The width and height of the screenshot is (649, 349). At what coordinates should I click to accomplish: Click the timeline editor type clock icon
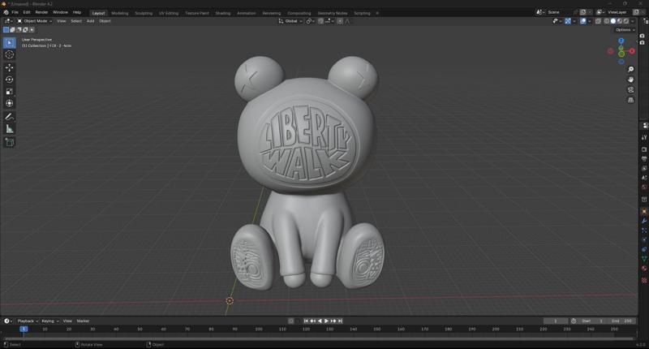[7, 321]
